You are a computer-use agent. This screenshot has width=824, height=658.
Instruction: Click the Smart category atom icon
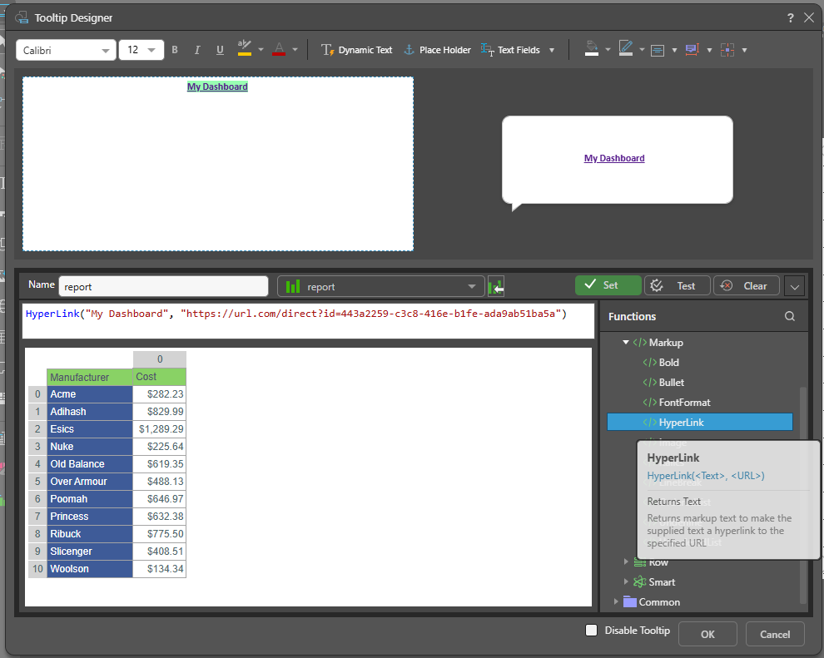tap(639, 581)
